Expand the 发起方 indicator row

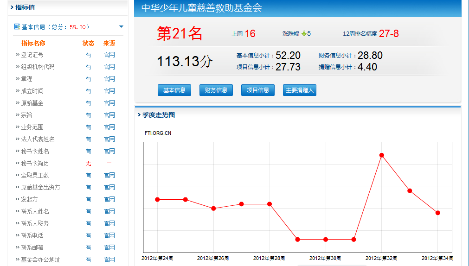point(26,199)
